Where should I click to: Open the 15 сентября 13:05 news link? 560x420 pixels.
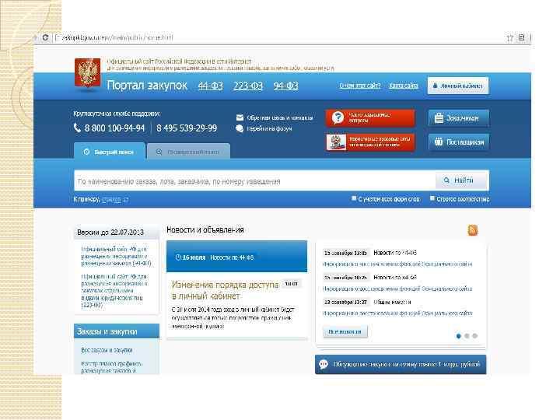397,264
